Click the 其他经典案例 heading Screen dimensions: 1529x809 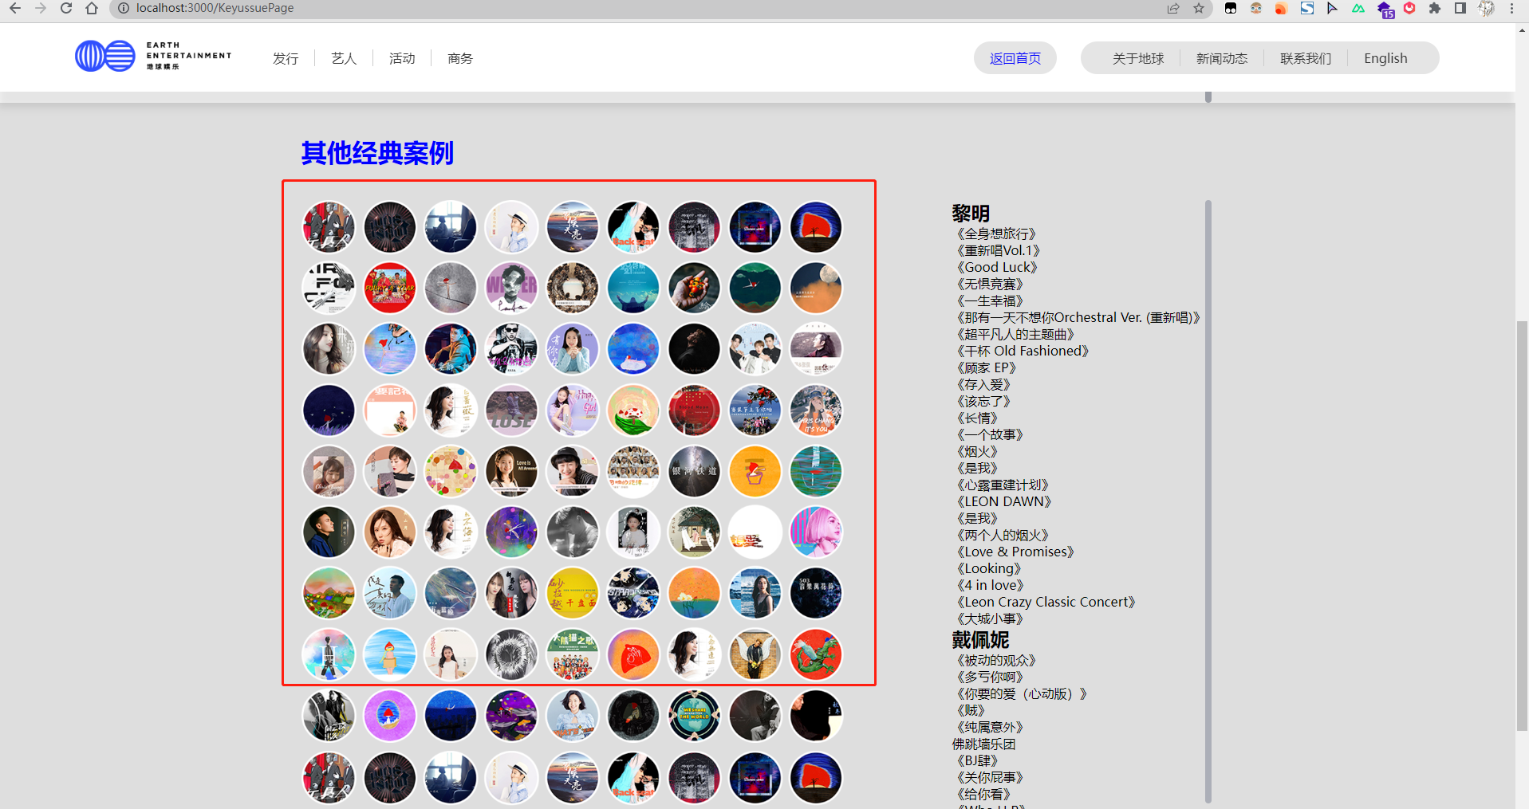pyautogui.click(x=378, y=152)
